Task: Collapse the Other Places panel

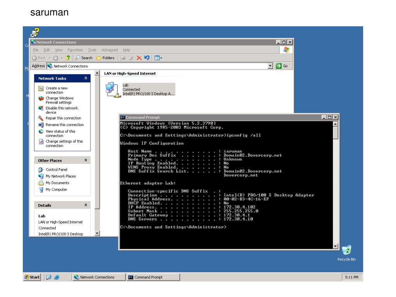Action: (86, 160)
